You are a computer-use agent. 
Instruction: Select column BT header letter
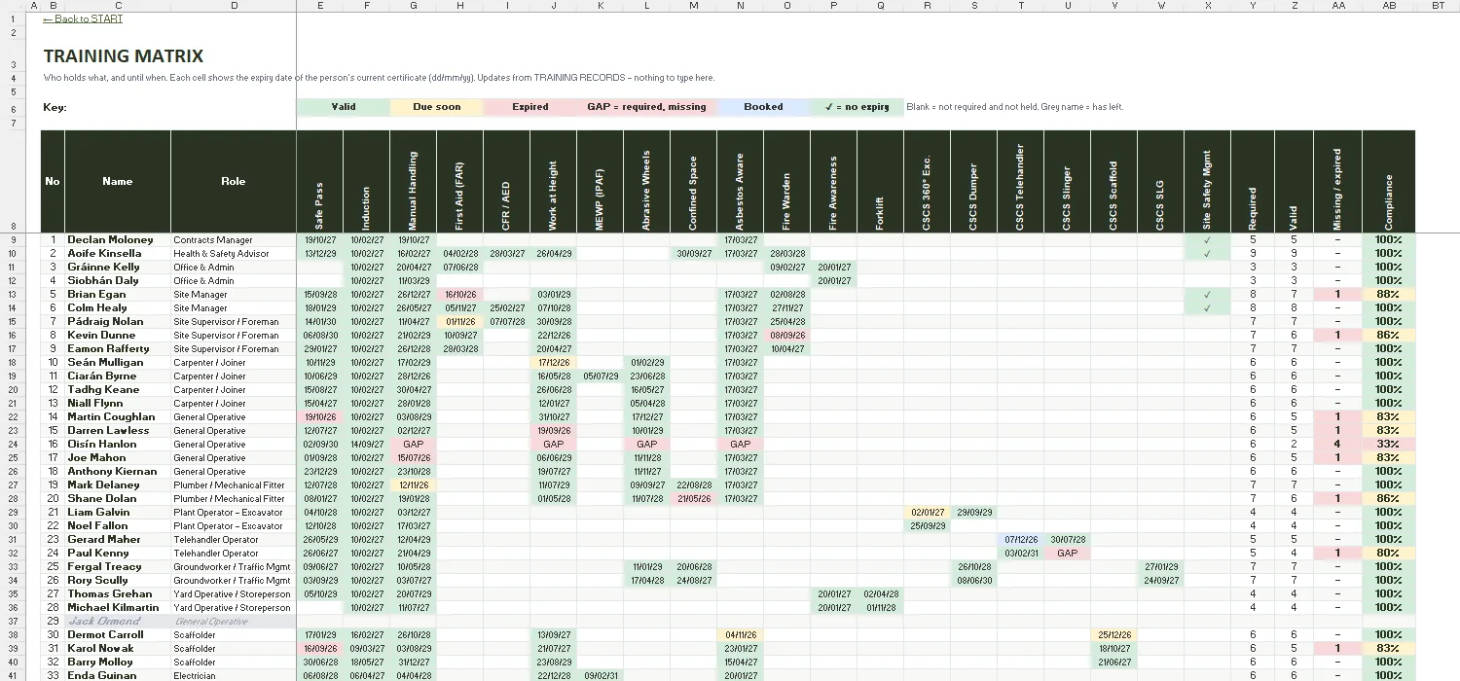(1438, 6)
